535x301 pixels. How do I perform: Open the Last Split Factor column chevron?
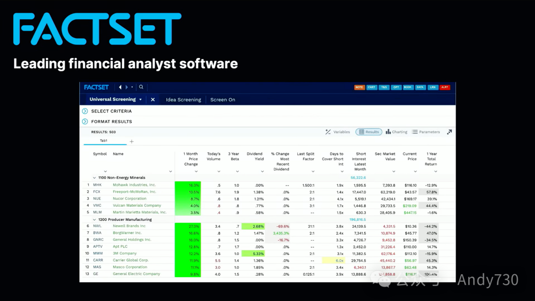click(x=313, y=171)
